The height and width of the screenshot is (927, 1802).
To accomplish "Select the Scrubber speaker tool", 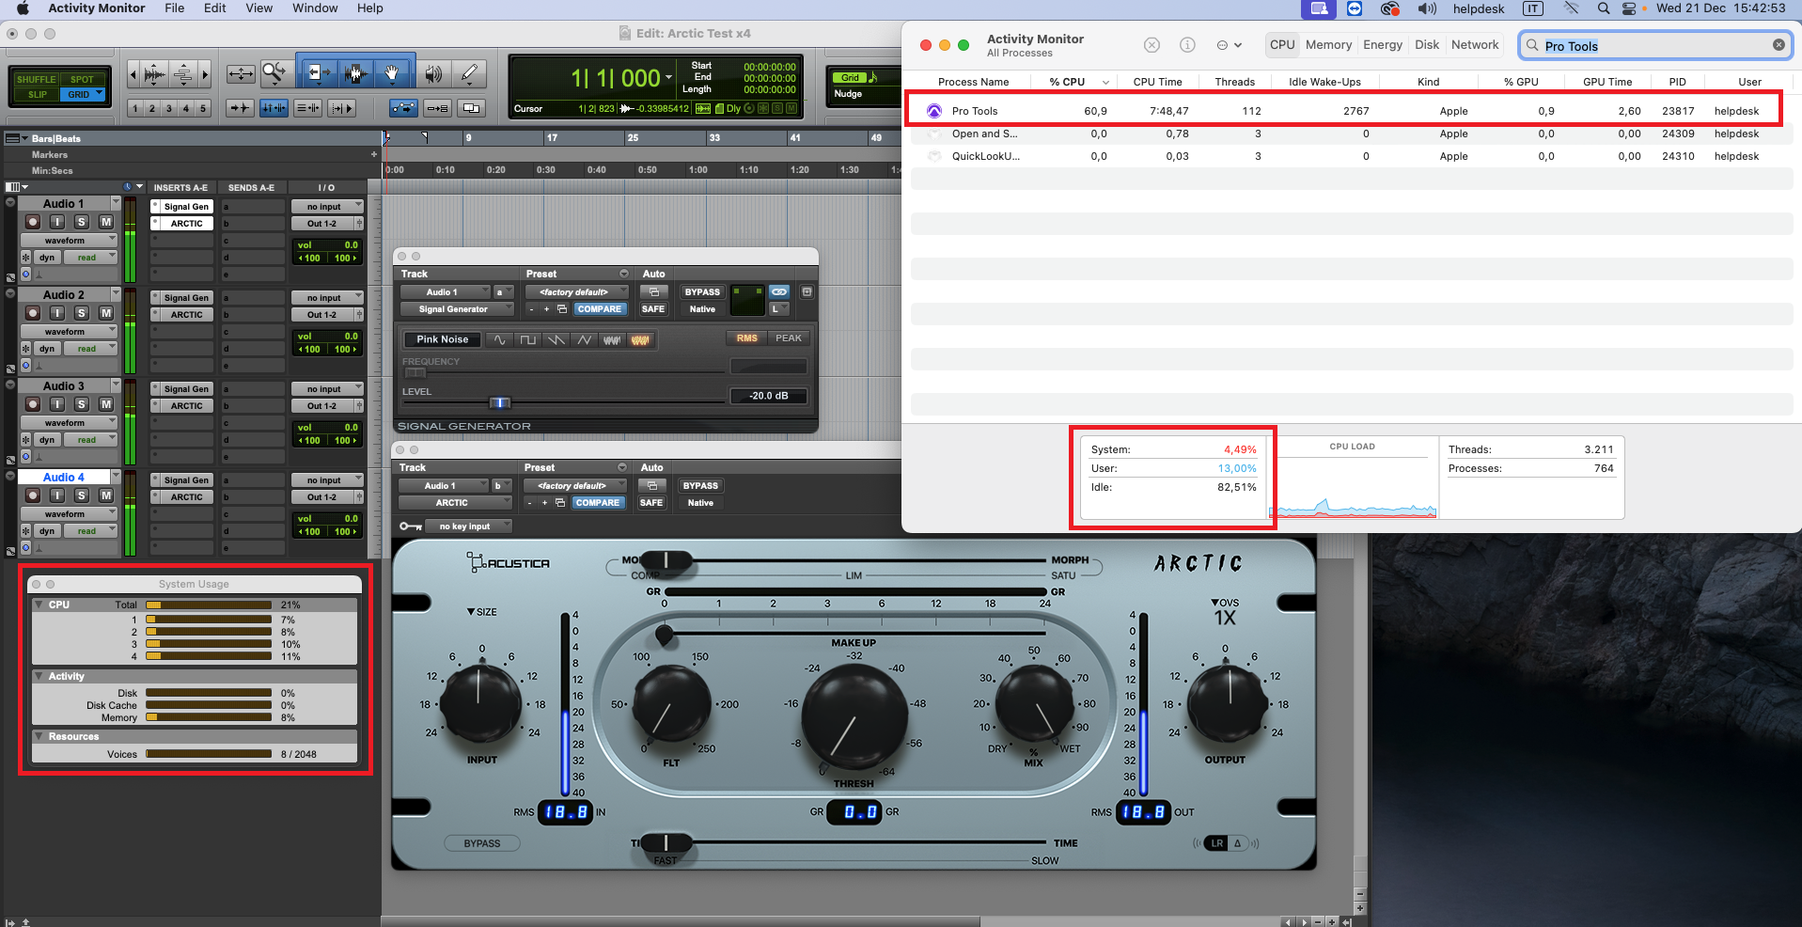I will [433, 73].
